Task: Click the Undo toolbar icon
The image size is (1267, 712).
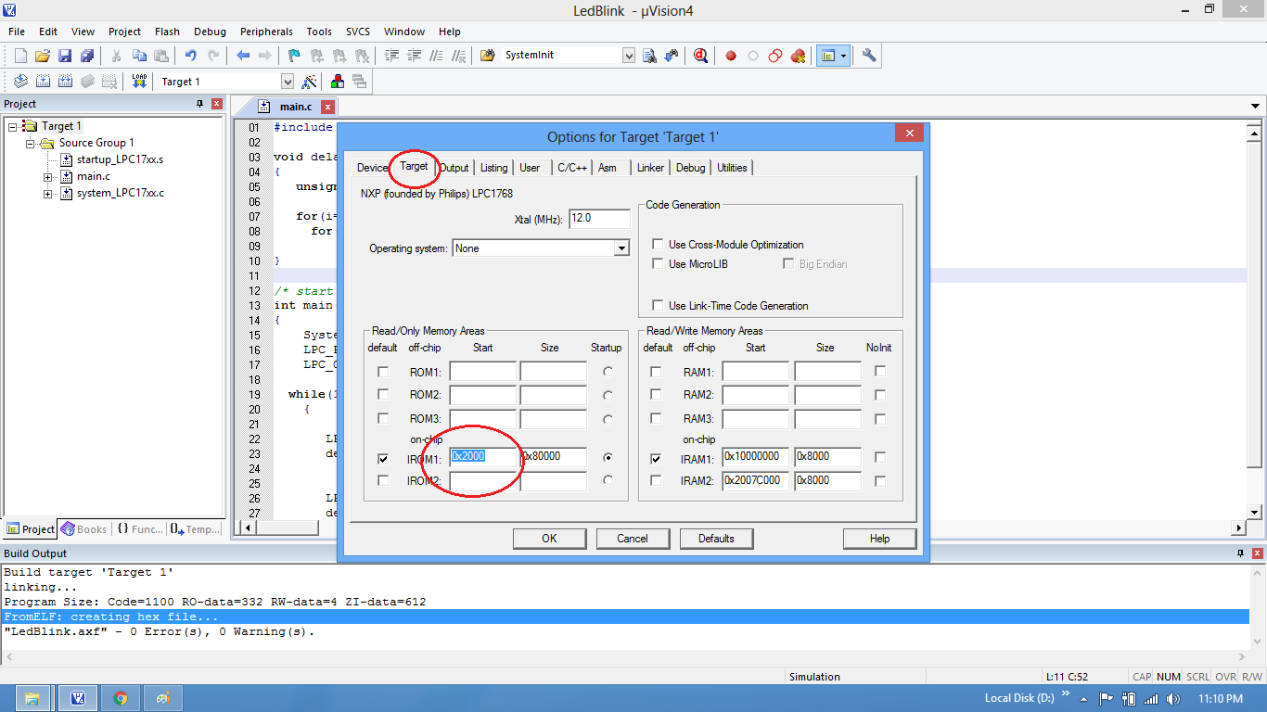Action: (190, 56)
